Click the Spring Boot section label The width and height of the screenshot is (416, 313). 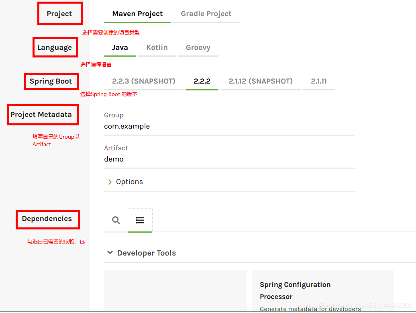pos(51,81)
